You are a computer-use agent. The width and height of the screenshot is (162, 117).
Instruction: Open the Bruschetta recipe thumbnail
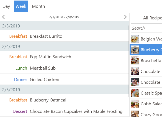[135, 60]
